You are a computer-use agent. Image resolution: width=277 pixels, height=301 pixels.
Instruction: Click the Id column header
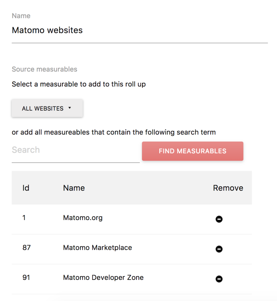(26, 188)
